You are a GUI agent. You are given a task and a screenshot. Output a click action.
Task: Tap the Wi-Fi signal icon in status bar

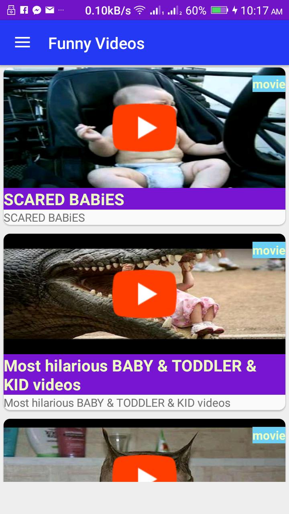[x=140, y=10]
